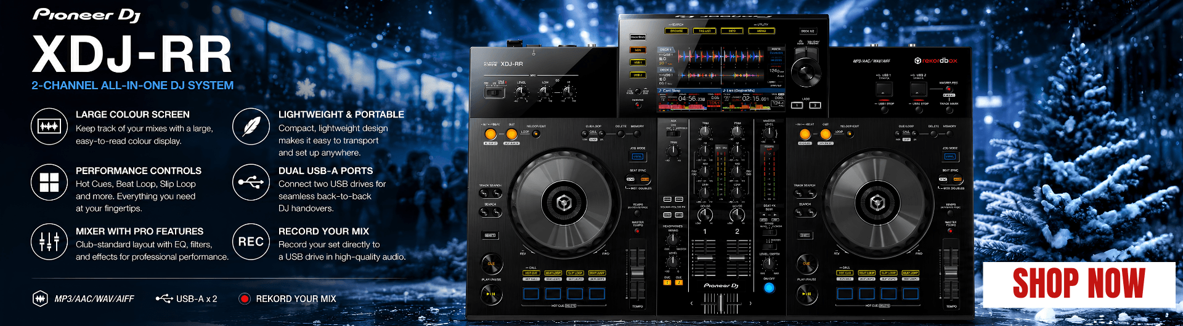Click 'Record your set directly' description text
Image resolution: width=1183 pixels, height=326 pixels.
342,250
